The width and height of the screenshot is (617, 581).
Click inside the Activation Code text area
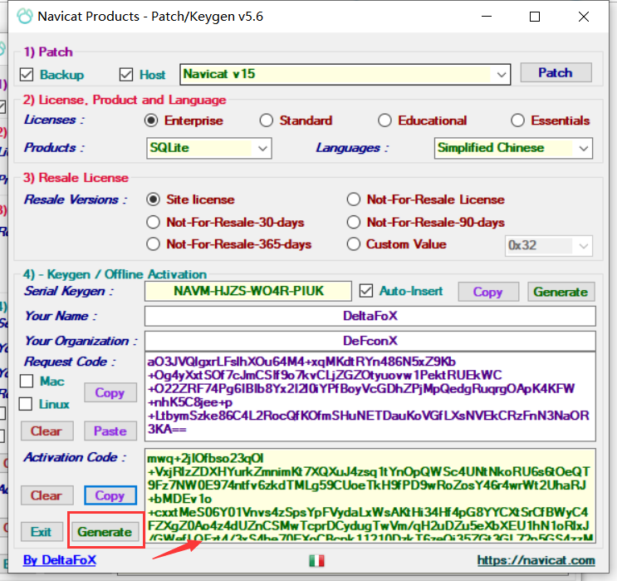[x=370, y=495]
